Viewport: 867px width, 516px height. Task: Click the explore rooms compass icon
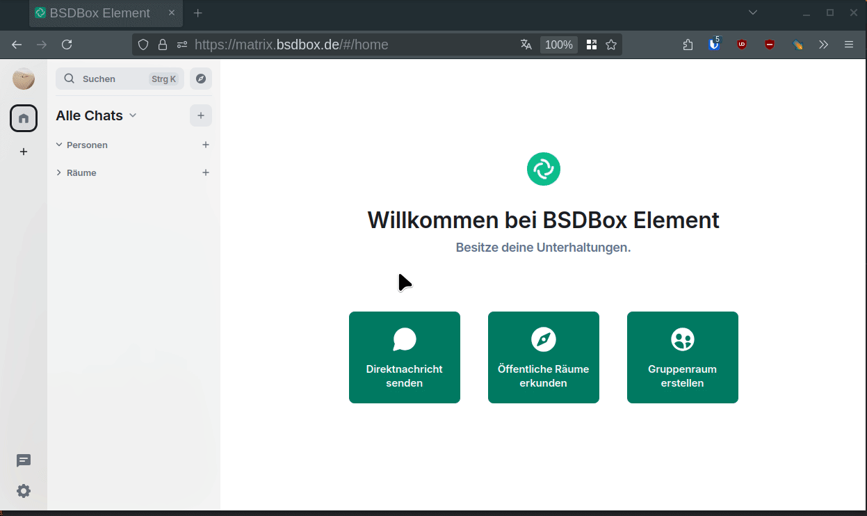[201, 79]
